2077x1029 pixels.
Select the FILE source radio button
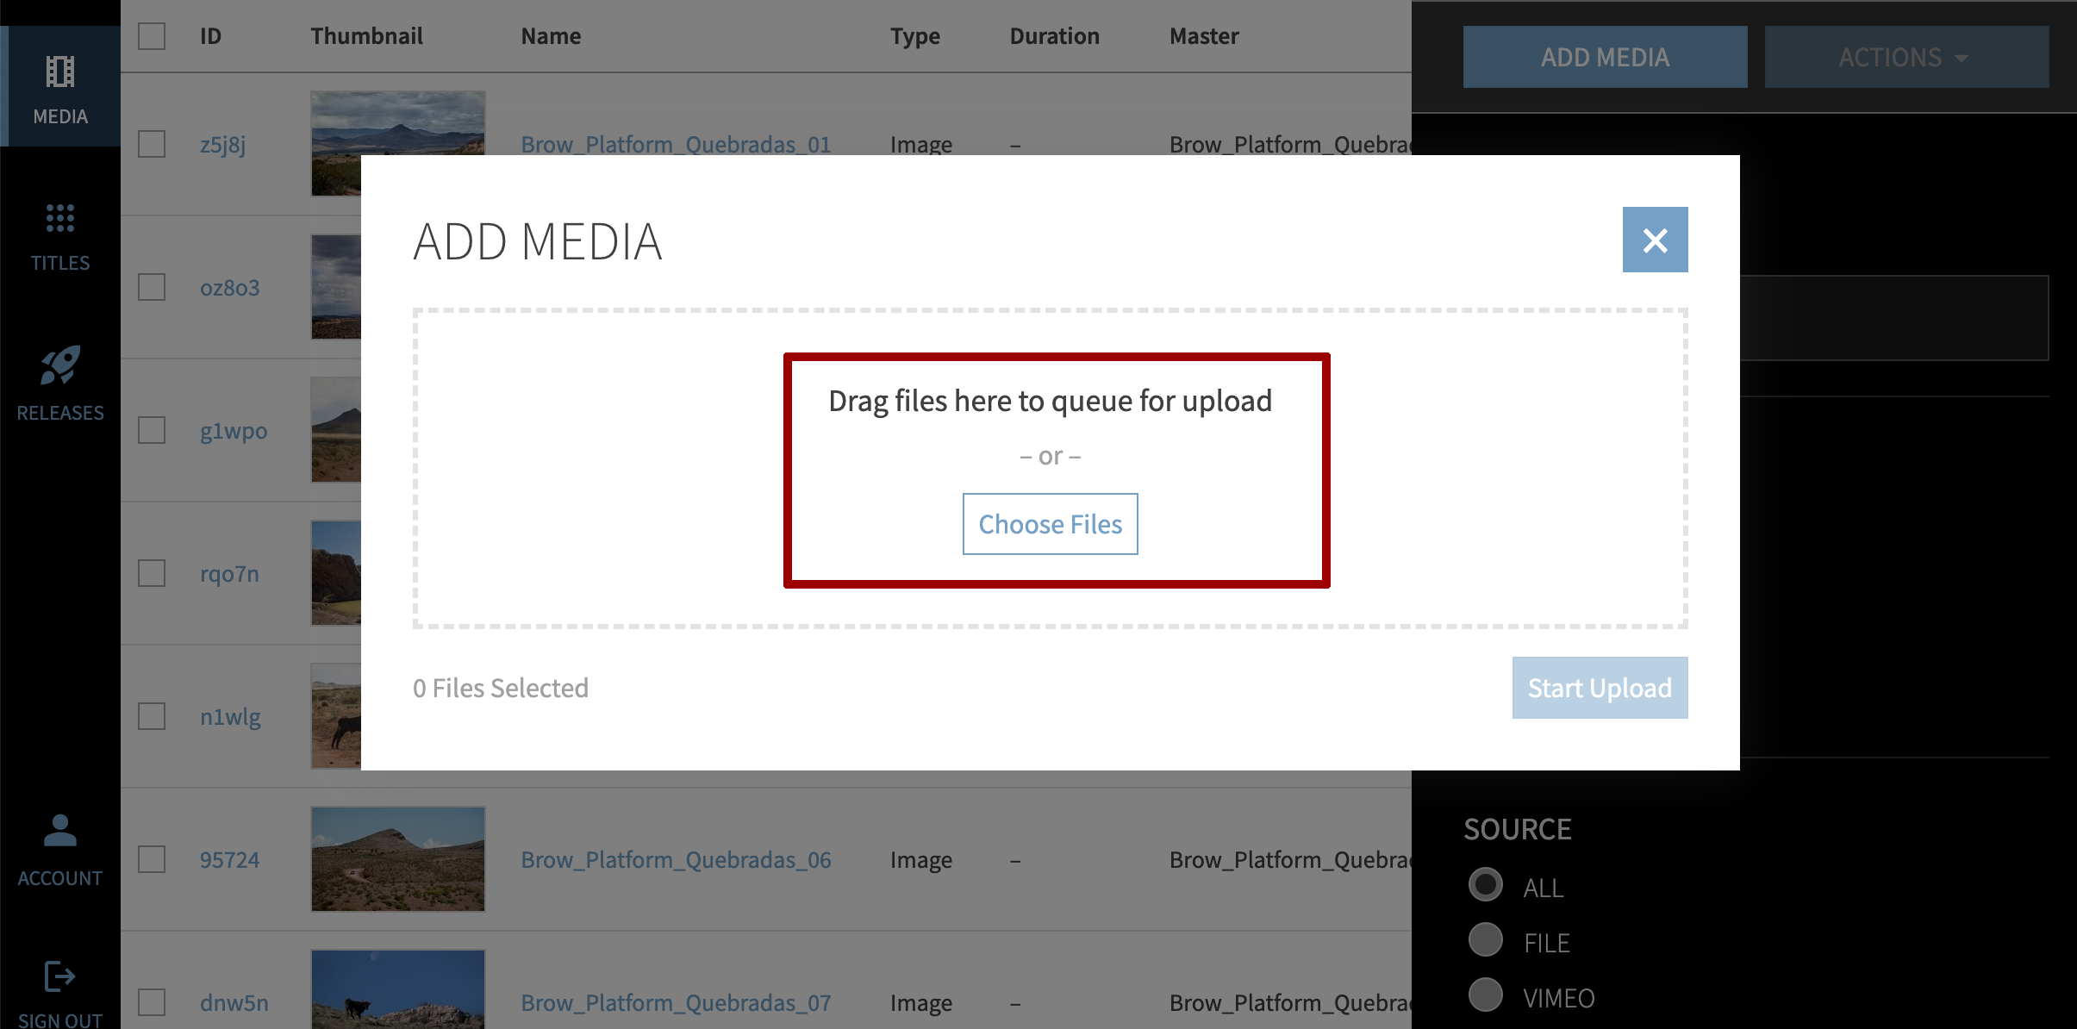1485,940
